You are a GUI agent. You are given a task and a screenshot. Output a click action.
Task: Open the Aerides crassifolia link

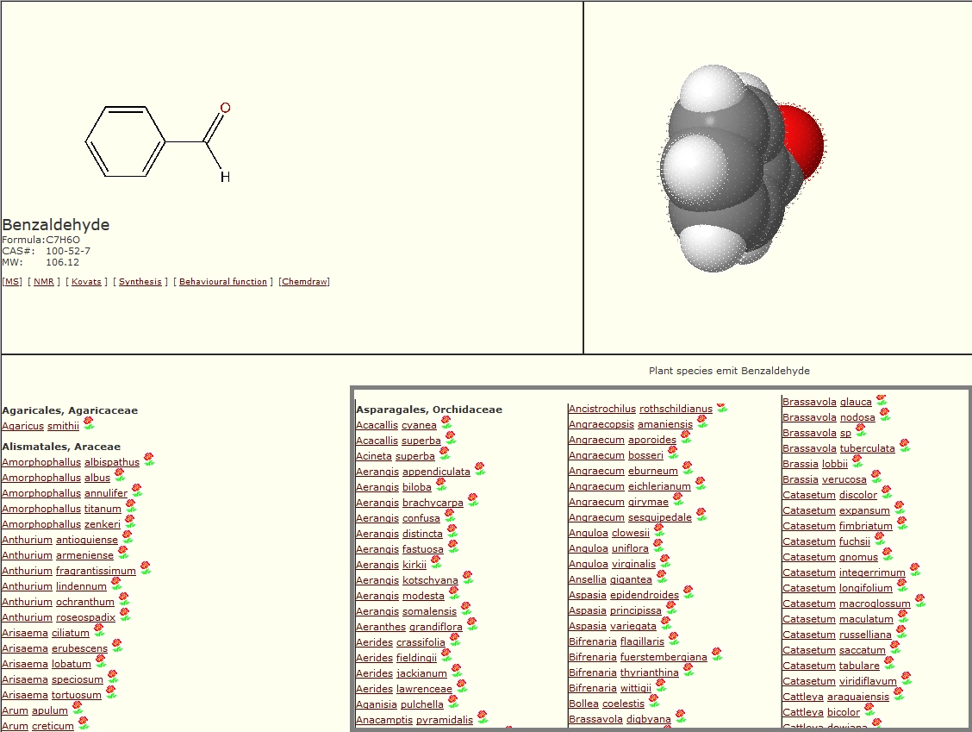pos(401,642)
